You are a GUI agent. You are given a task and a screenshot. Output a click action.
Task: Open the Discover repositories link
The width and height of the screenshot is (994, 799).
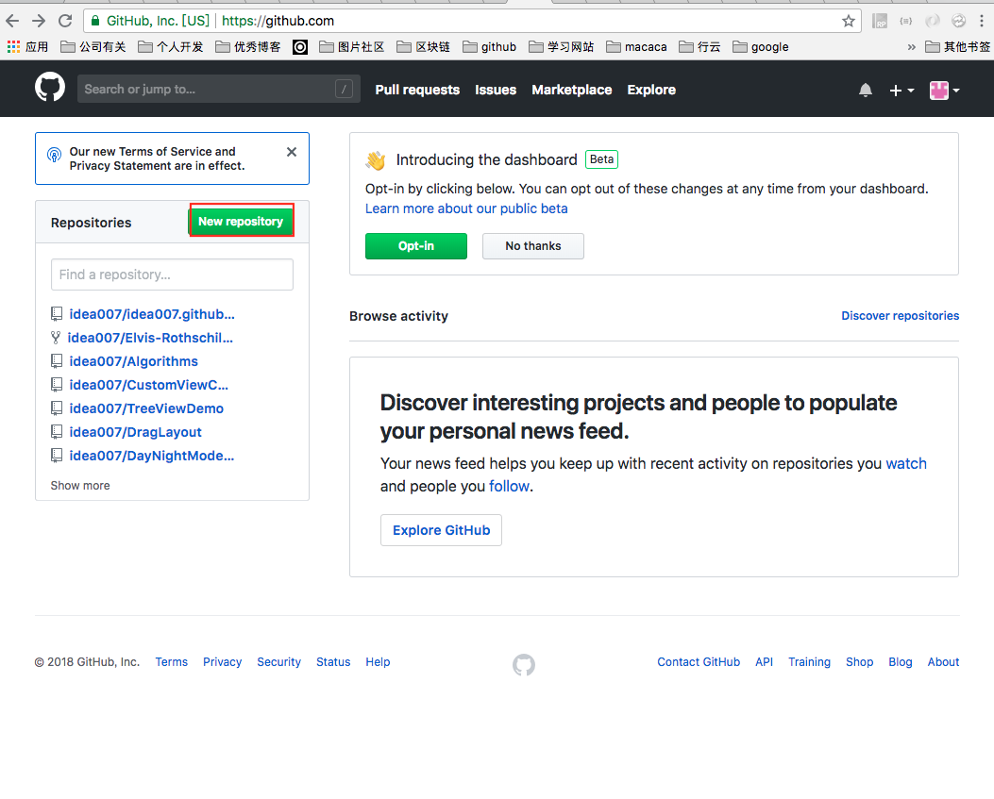901,316
